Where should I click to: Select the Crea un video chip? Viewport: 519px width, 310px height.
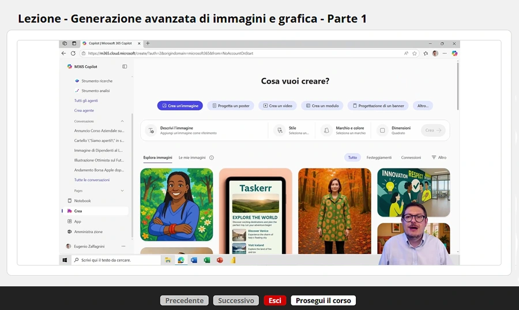tap(277, 106)
